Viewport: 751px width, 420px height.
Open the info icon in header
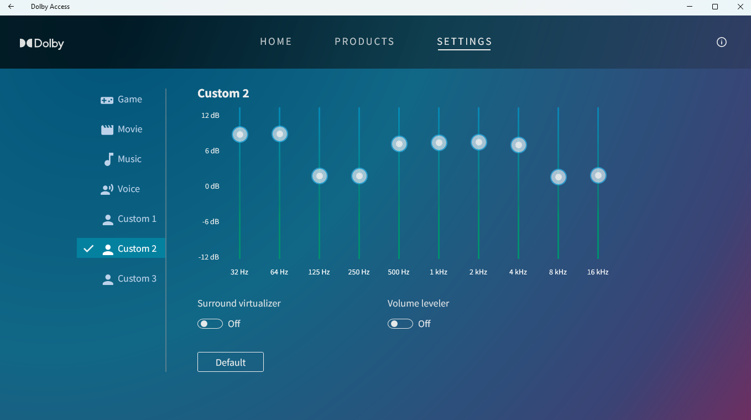pyautogui.click(x=722, y=42)
